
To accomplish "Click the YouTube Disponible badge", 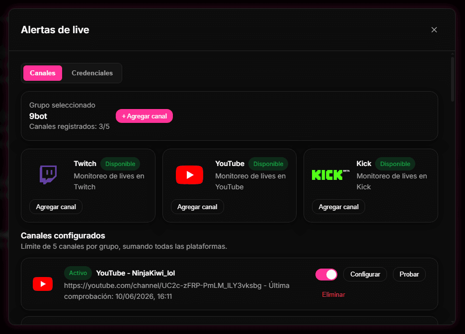I will 268,164.
